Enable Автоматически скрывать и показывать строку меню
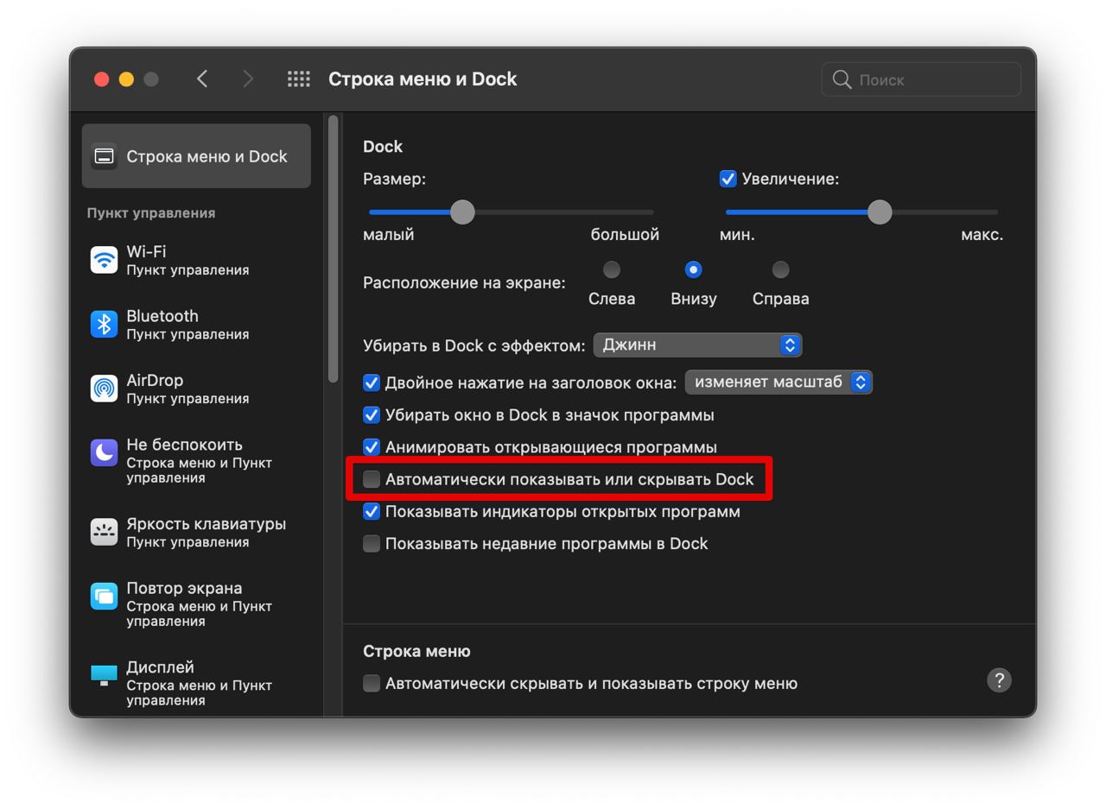This screenshot has width=1106, height=809. coord(372,684)
